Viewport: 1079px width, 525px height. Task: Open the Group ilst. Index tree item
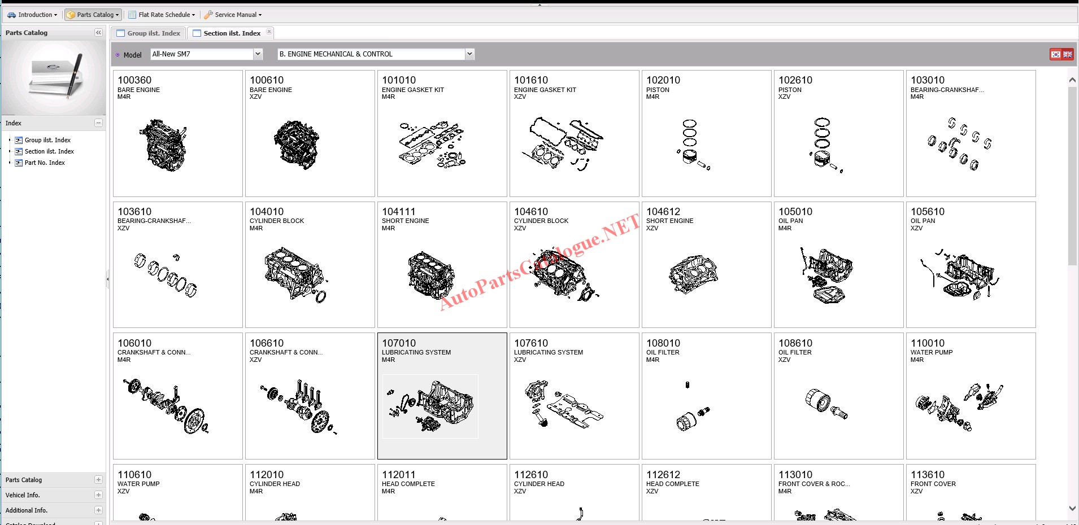coord(47,140)
